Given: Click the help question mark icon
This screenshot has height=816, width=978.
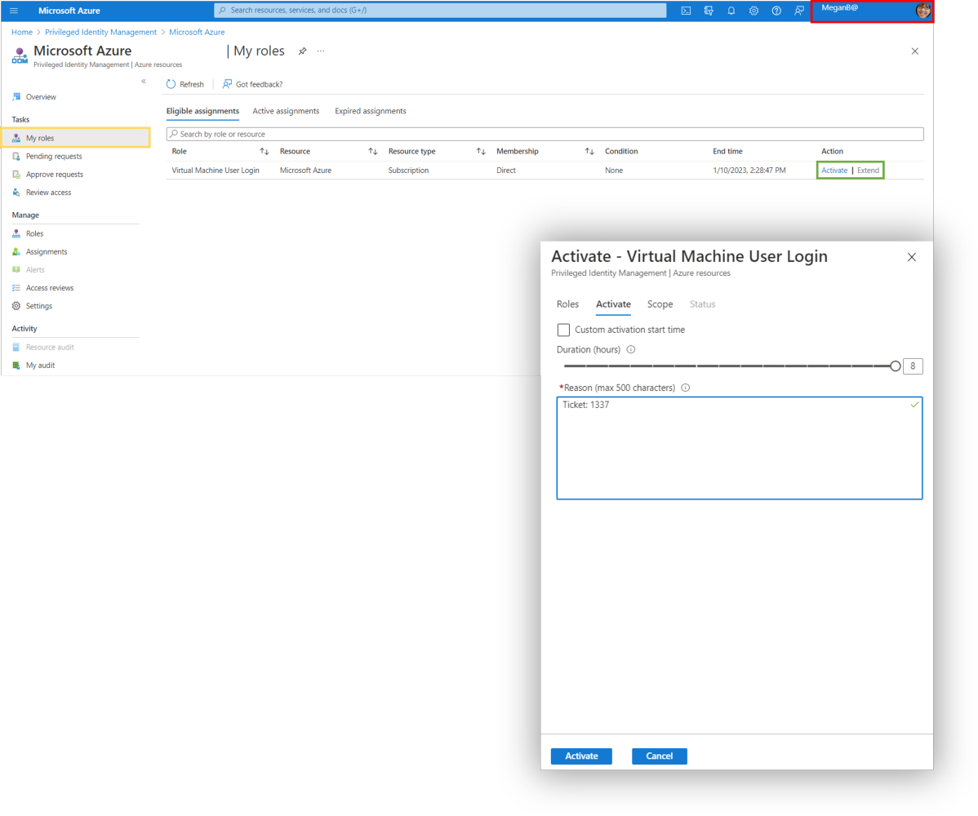Looking at the screenshot, I should [776, 11].
